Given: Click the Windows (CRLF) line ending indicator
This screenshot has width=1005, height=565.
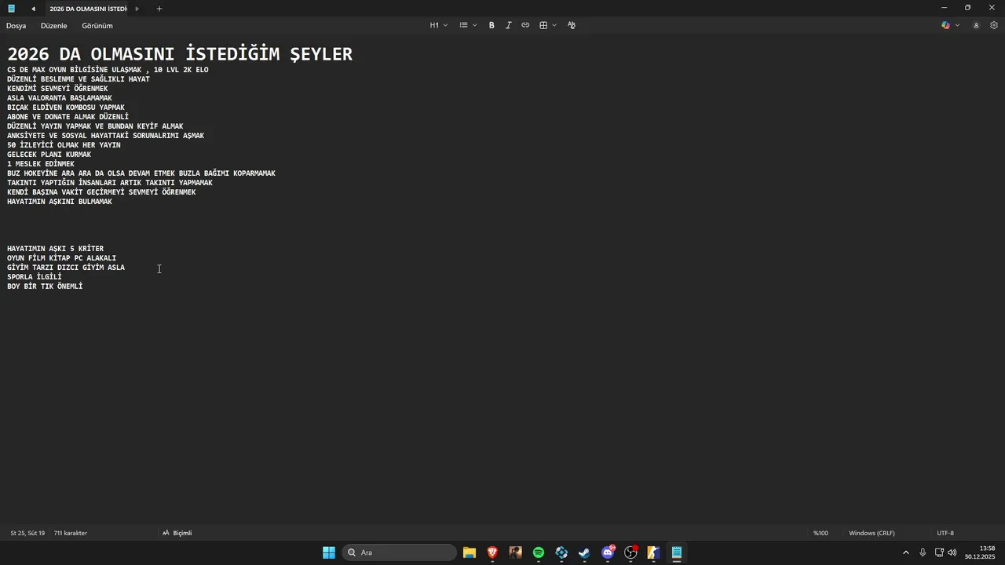Looking at the screenshot, I should point(872,533).
